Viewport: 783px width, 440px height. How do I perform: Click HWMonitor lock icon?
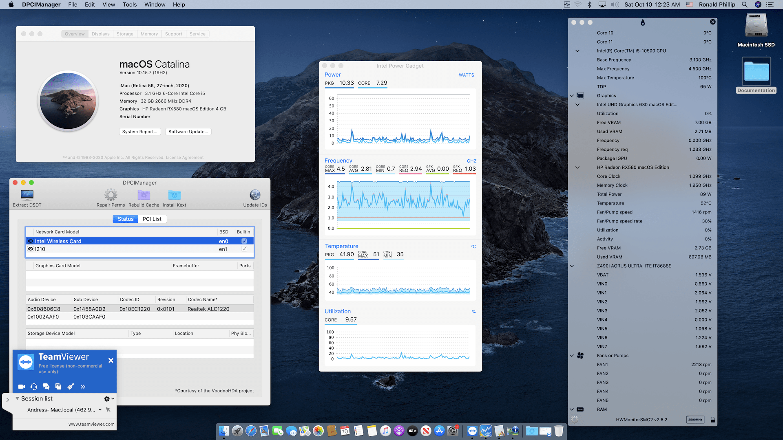(x=712, y=420)
